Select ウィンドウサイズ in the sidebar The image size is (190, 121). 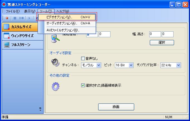coord(23,36)
